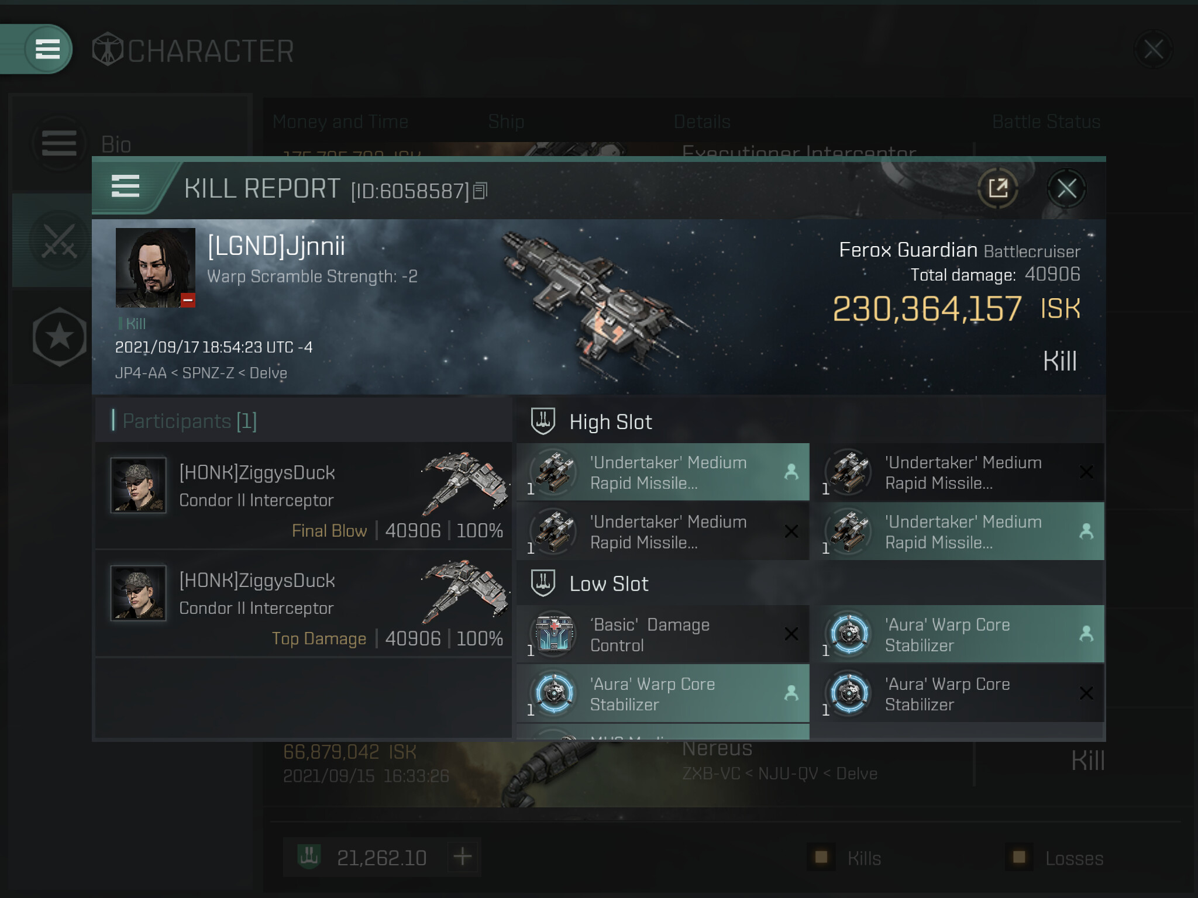Select the 'Basic' Damage Control module
Viewport: 1198px width, 898px height.
(663, 634)
